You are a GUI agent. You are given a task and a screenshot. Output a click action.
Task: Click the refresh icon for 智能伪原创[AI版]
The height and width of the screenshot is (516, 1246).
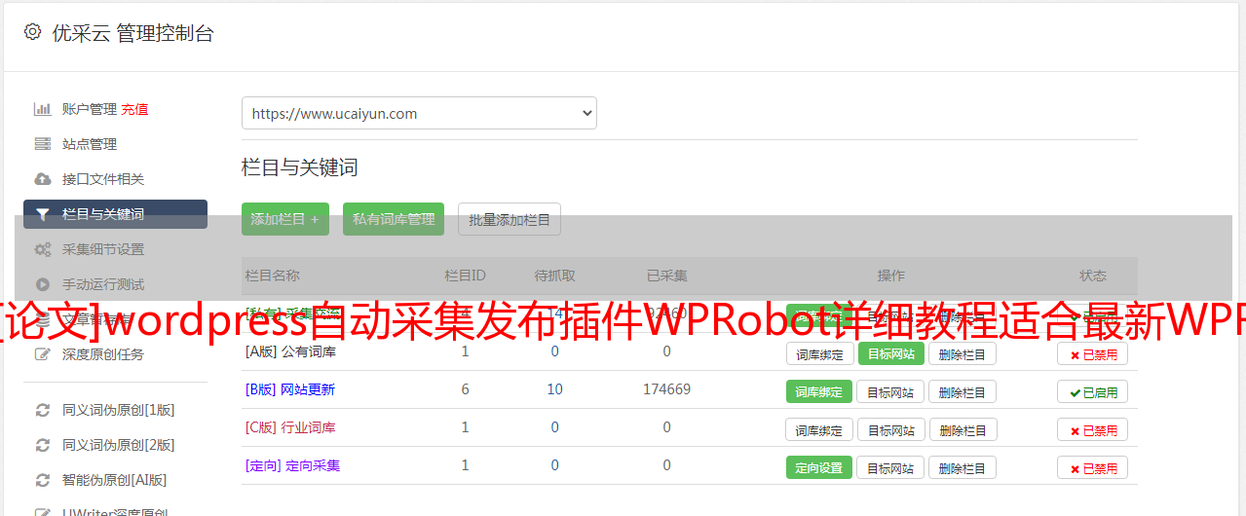(x=43, y=480)
